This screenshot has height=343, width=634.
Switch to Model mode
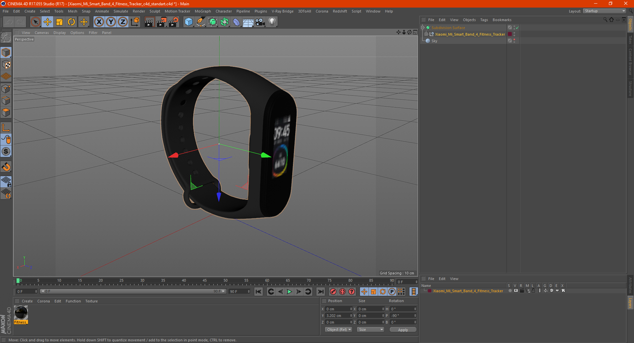click(x=6, y=53)
